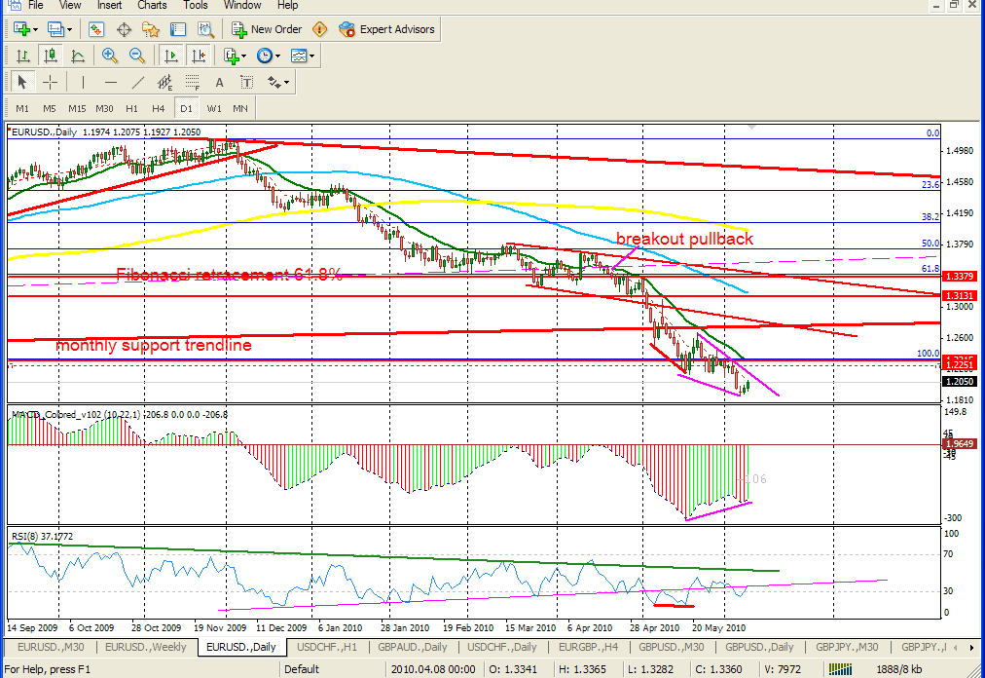Show the Data Window crosshair-circle icon
The image size is (985, 678).
click(x=124, y=29)
